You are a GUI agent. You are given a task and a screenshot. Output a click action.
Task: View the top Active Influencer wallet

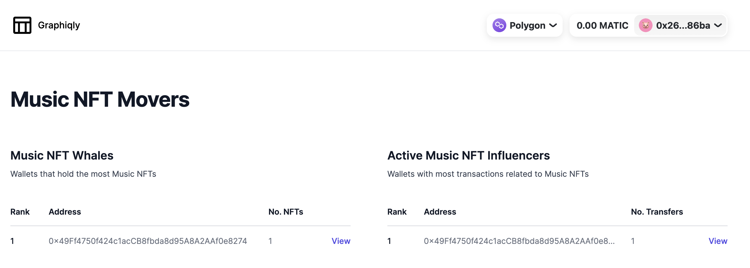[x=718, y=241]
